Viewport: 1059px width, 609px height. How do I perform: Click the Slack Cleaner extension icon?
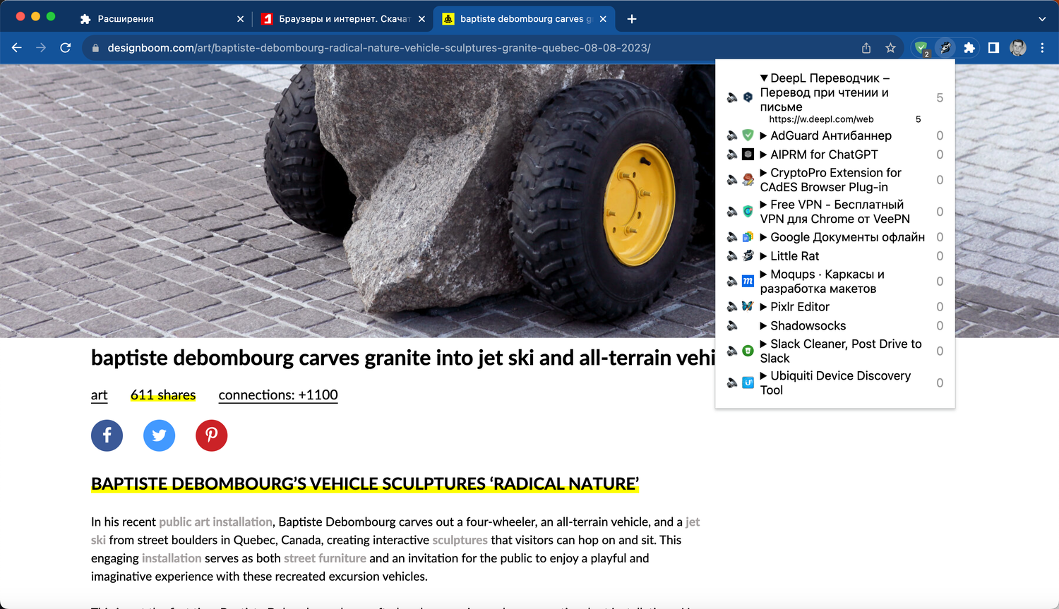(748, 351)
